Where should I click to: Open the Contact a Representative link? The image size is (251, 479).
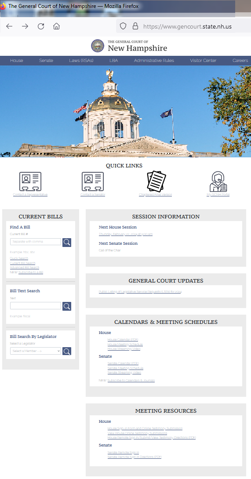[30, 195]
